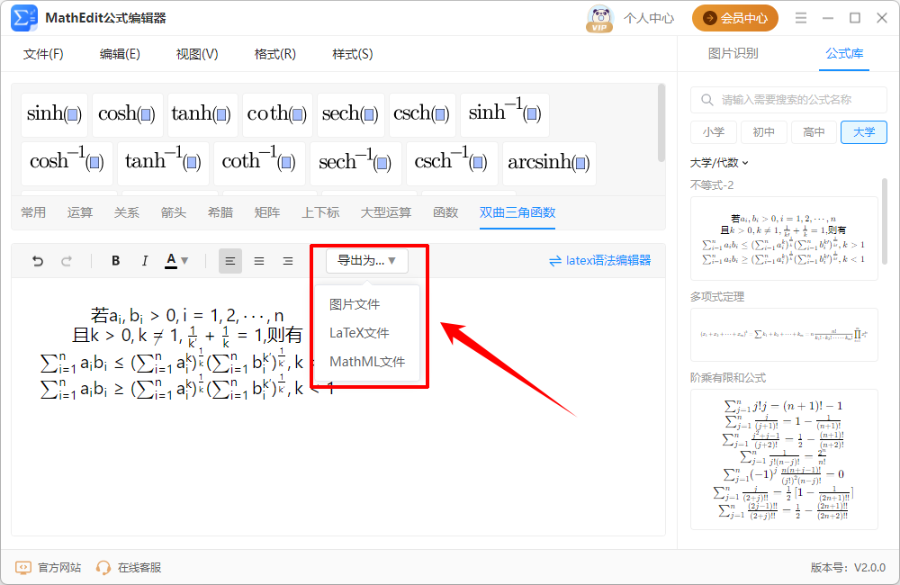Export as LaTeX文件
Viewport: 900px width, 585px height.
(359, 333)
